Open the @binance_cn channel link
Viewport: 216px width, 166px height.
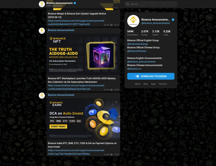(134, 69)
